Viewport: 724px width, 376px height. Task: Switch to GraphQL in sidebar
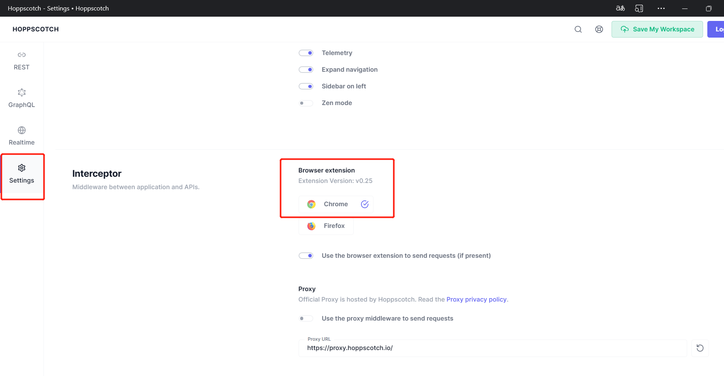click(x=22, y=98)
